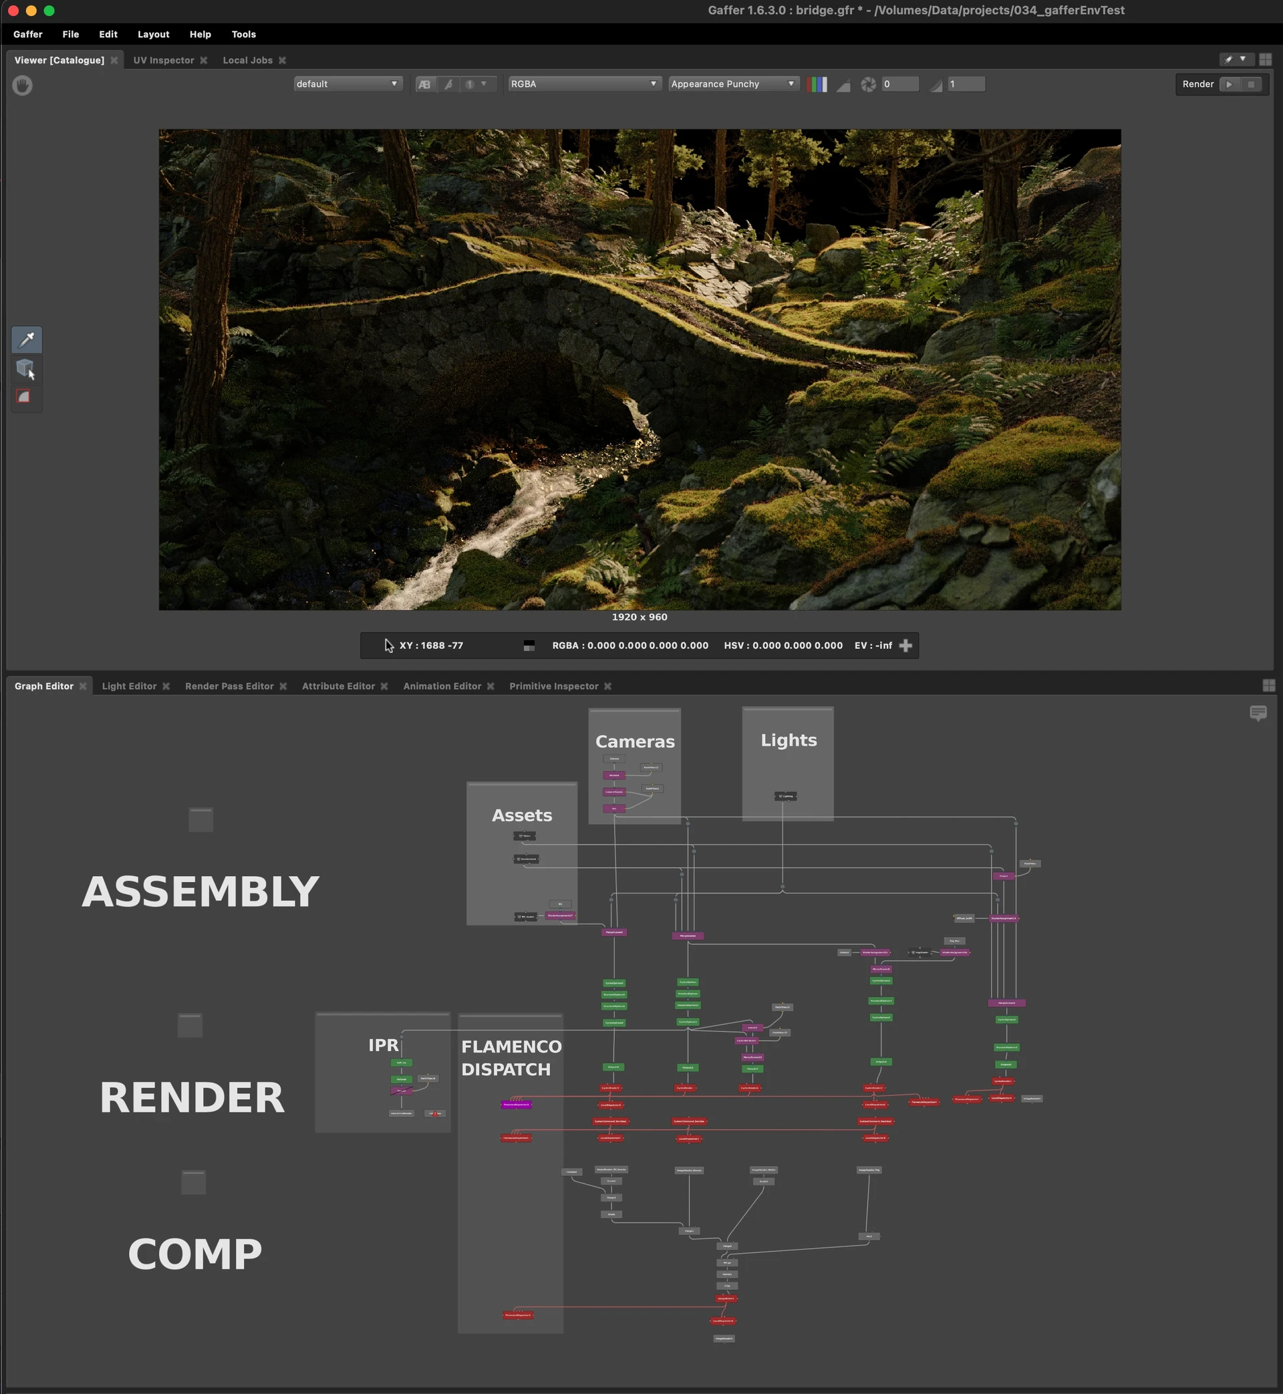Click the exposure aperture icon
The image size is (1283, 1394).
click(869, 84)
